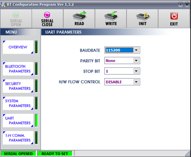Image resolution: width=191 pixels, height=157 pixels.
Task: Expand the PARITY BIT dropdown arrow
Action: pos(136,61)
